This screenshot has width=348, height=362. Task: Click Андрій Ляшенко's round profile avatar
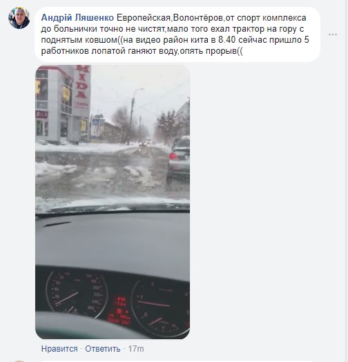pos(19,18)
